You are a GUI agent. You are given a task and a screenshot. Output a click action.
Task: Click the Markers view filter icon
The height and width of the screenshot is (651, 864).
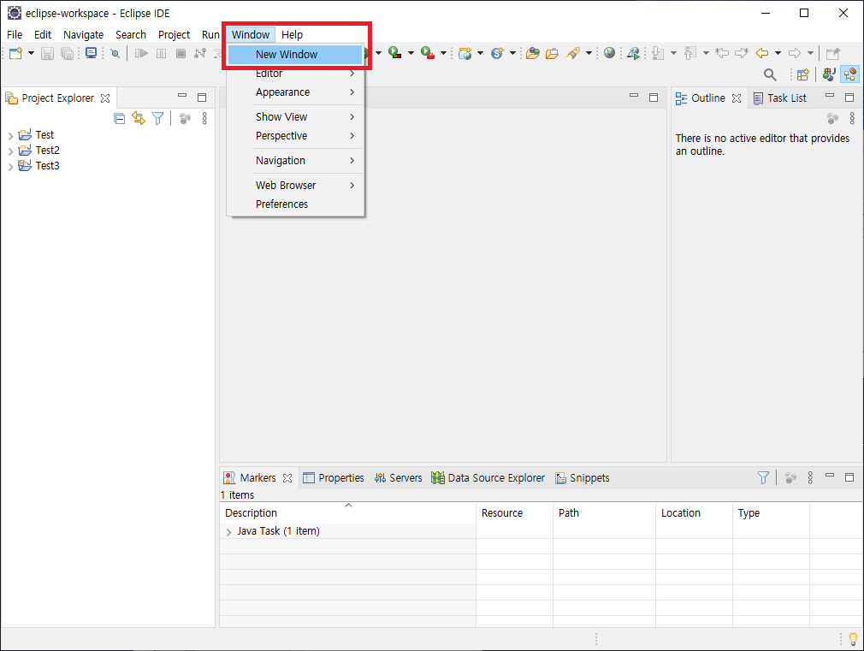[x=763, y=478]
